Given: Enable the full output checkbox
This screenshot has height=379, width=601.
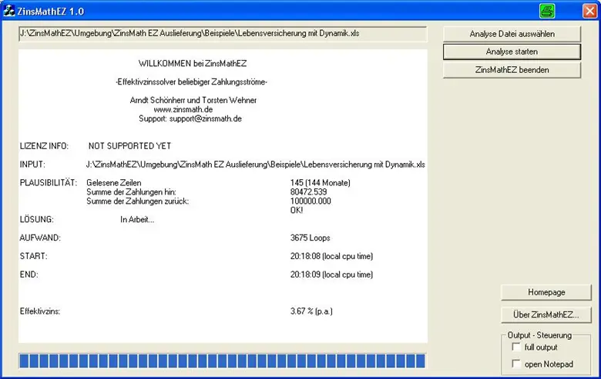Looking at the screenshot, I should point(516,347).
